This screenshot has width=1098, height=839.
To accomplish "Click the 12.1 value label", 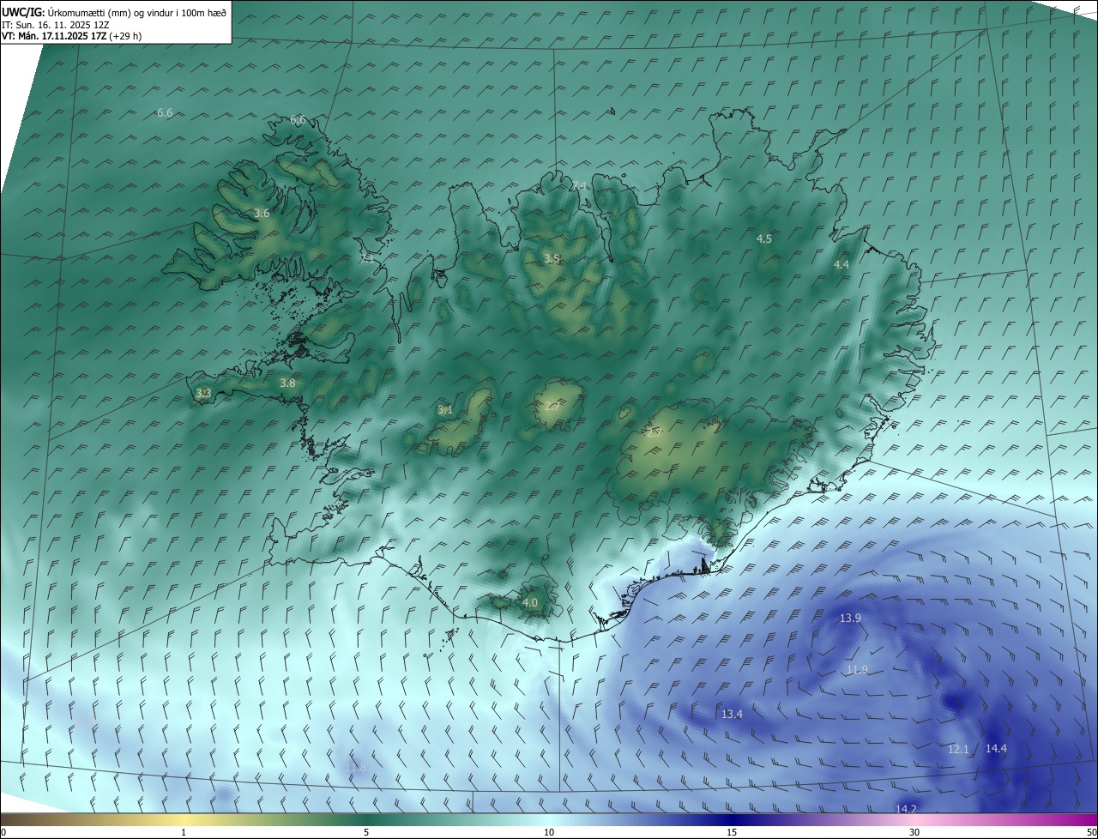I will tap(958, 749).
